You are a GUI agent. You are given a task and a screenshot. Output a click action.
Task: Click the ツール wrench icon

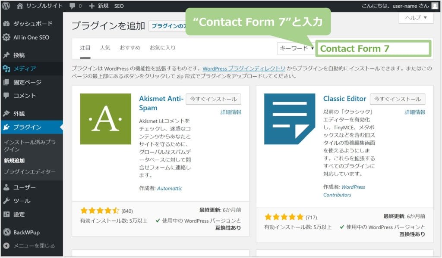(6, 201)
